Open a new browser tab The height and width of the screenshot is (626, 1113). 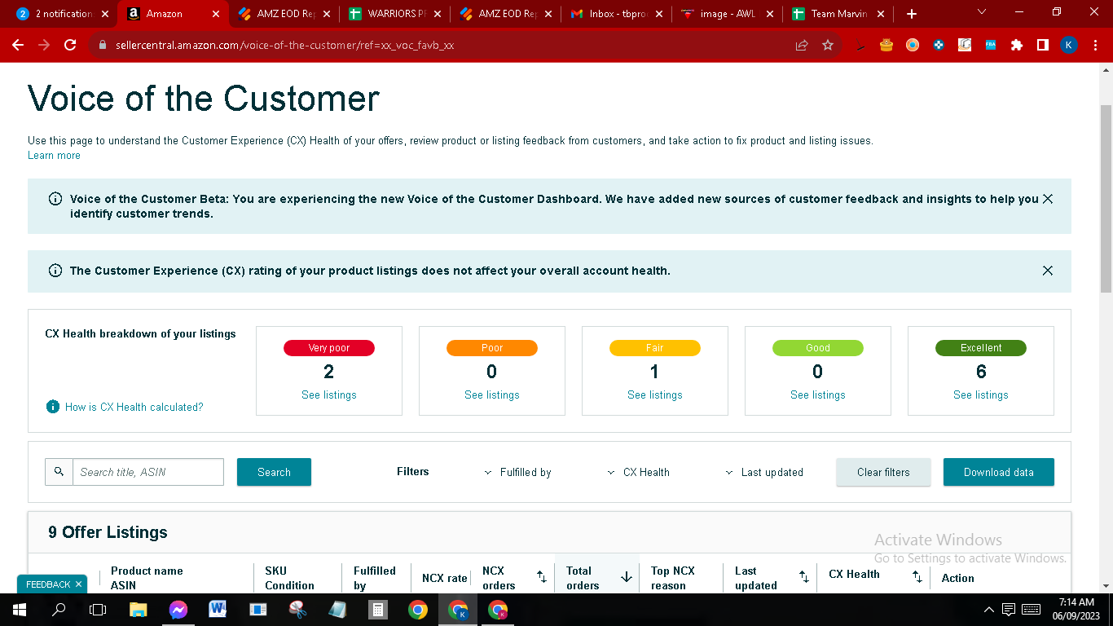pyautogui.click(x=912, y=14)
